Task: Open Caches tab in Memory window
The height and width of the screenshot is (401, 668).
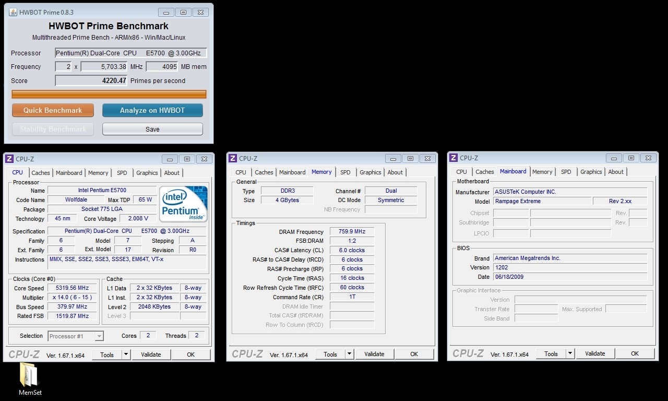Action: tap(264, 172)
